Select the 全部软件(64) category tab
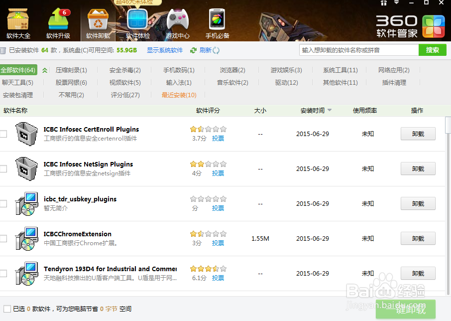This screenshot has height=321, width=451. click(x=18, y=70)
